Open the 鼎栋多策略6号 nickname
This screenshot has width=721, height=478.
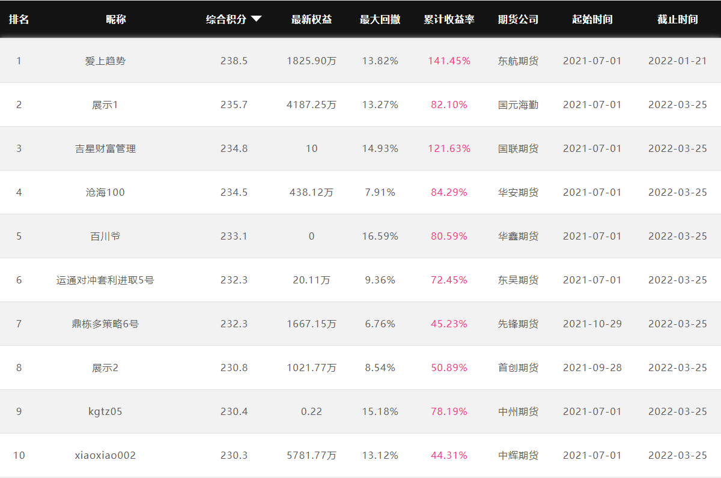click(x=105, y=324)
